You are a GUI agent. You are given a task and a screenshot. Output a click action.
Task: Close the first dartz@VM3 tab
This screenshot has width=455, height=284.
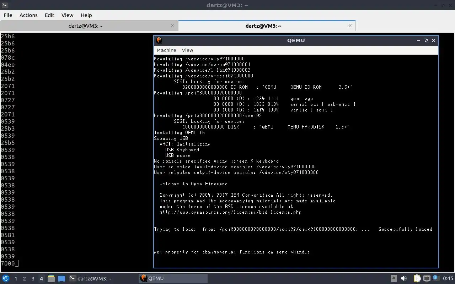(x=172, y=26)
